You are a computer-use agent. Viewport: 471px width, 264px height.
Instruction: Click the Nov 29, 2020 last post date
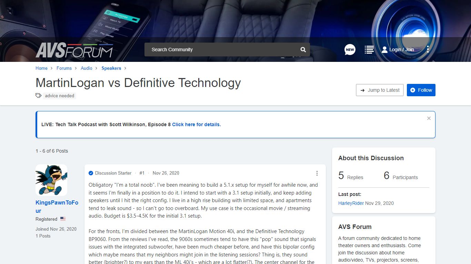[379, 203]
